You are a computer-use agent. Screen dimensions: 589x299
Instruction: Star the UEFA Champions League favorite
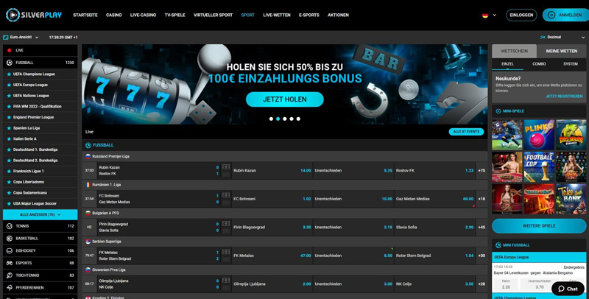click(x=9, y=74)
